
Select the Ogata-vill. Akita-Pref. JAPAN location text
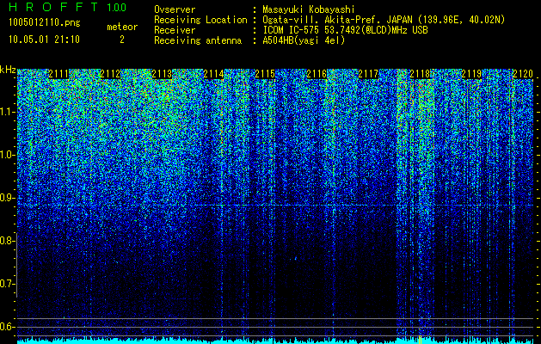[x=384, y=20]
